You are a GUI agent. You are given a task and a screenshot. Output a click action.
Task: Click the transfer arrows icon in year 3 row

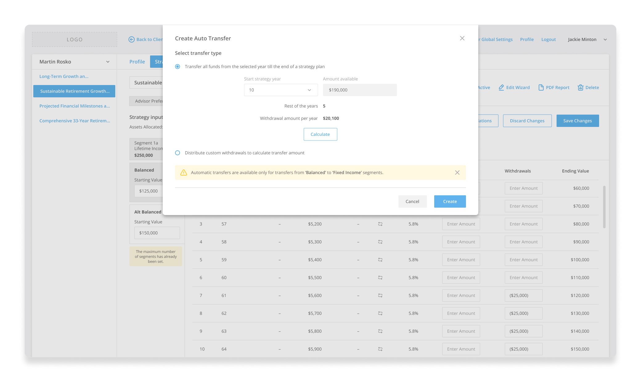click(x=380, y=224)
